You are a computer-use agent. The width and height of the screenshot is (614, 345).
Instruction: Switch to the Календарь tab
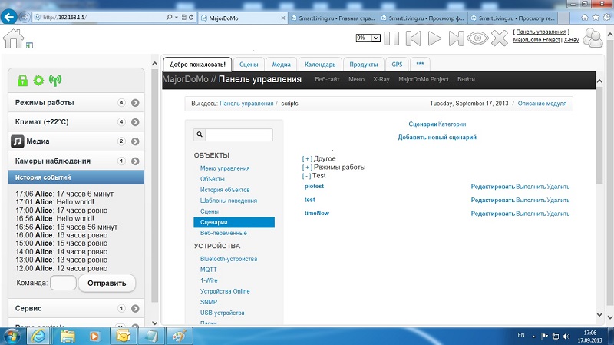tap(318, 65)
